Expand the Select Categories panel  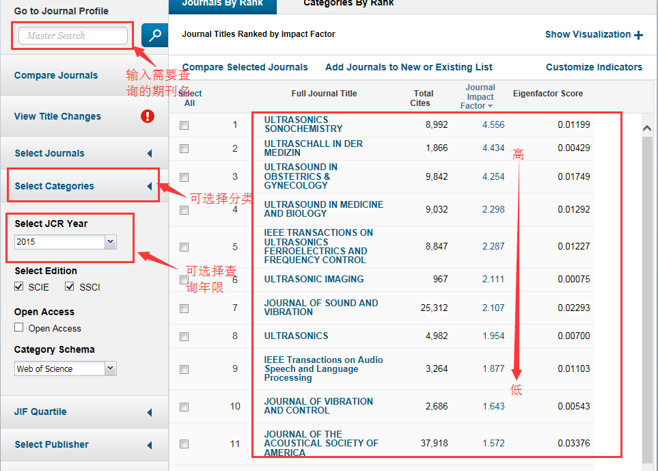pos(150,186)
